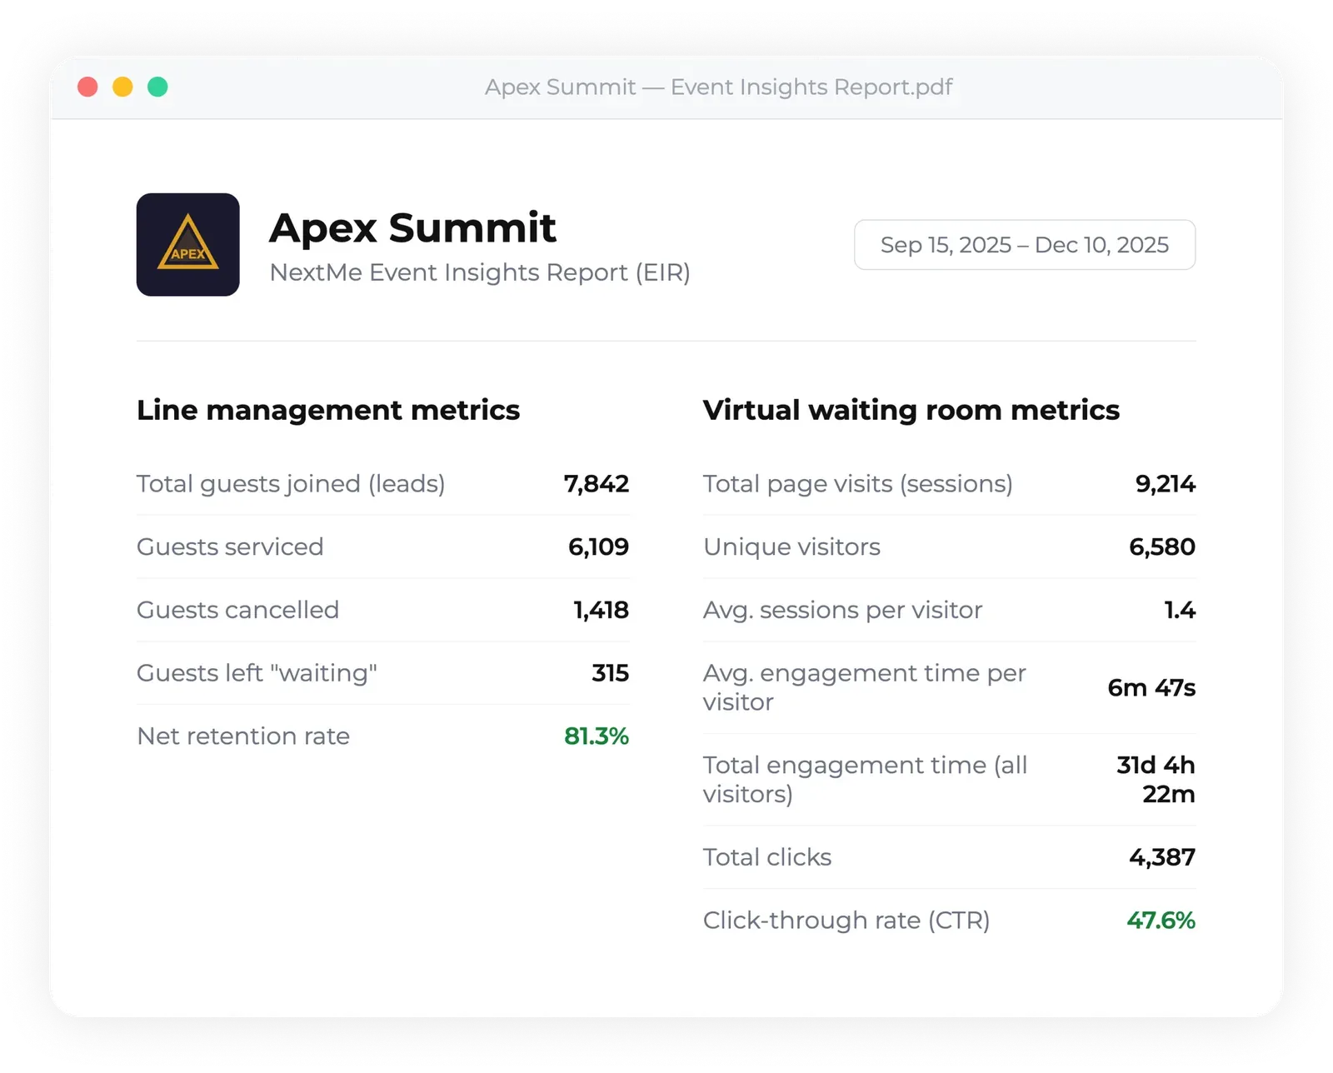Click the Total clicks label
This screenshot has width=1333, height=1073.
click(x=767, y=857)
